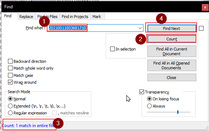Click the transparency slider handle
This screenshot has width=209, height=131.
(x=178, y=112)
